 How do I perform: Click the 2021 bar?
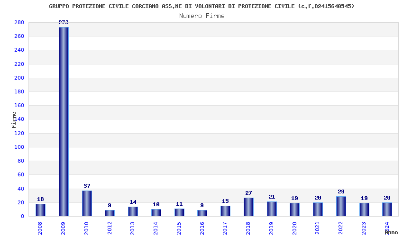click(x=318, y=209)
